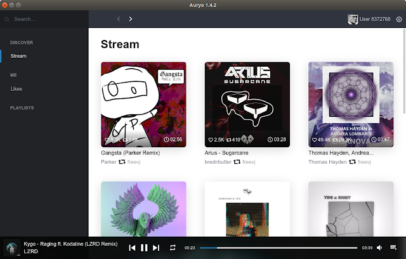Screen dimensions: 406x259
Task: Toggle repeat mode in player
Action: 173,248
